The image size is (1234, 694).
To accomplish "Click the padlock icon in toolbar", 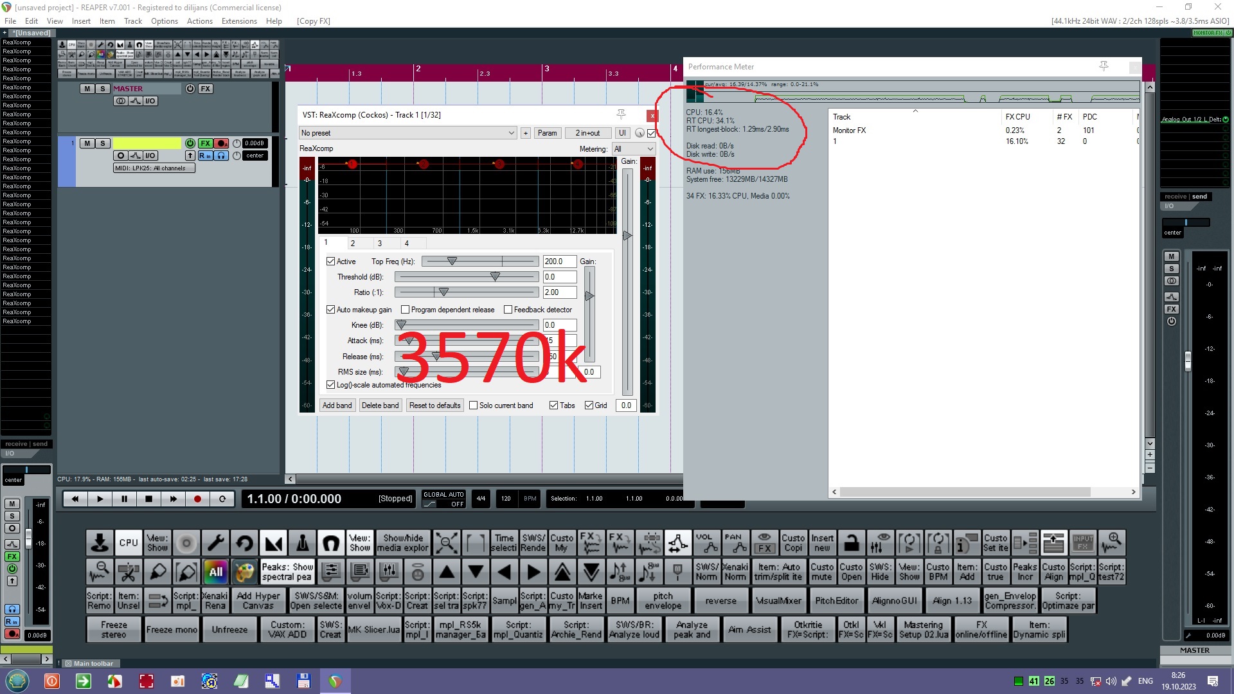I will [x=851, y=543].
